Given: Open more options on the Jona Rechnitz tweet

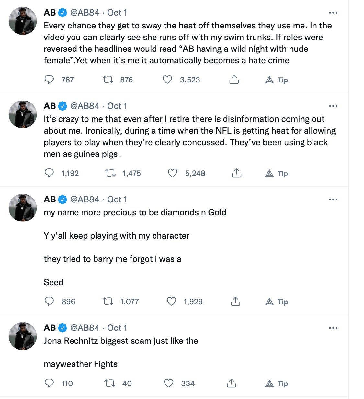Looking at the screenshot, I should pos(333,328).
